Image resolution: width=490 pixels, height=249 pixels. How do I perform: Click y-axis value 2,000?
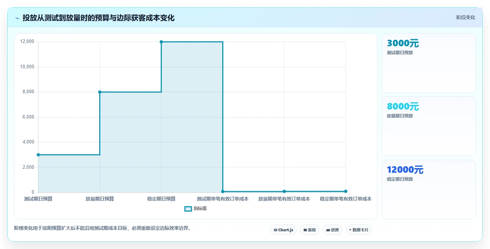click(x=28, y=167)
